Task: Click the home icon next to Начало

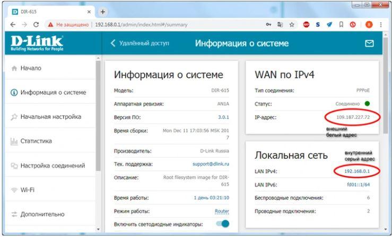Action: click(14, 68)
